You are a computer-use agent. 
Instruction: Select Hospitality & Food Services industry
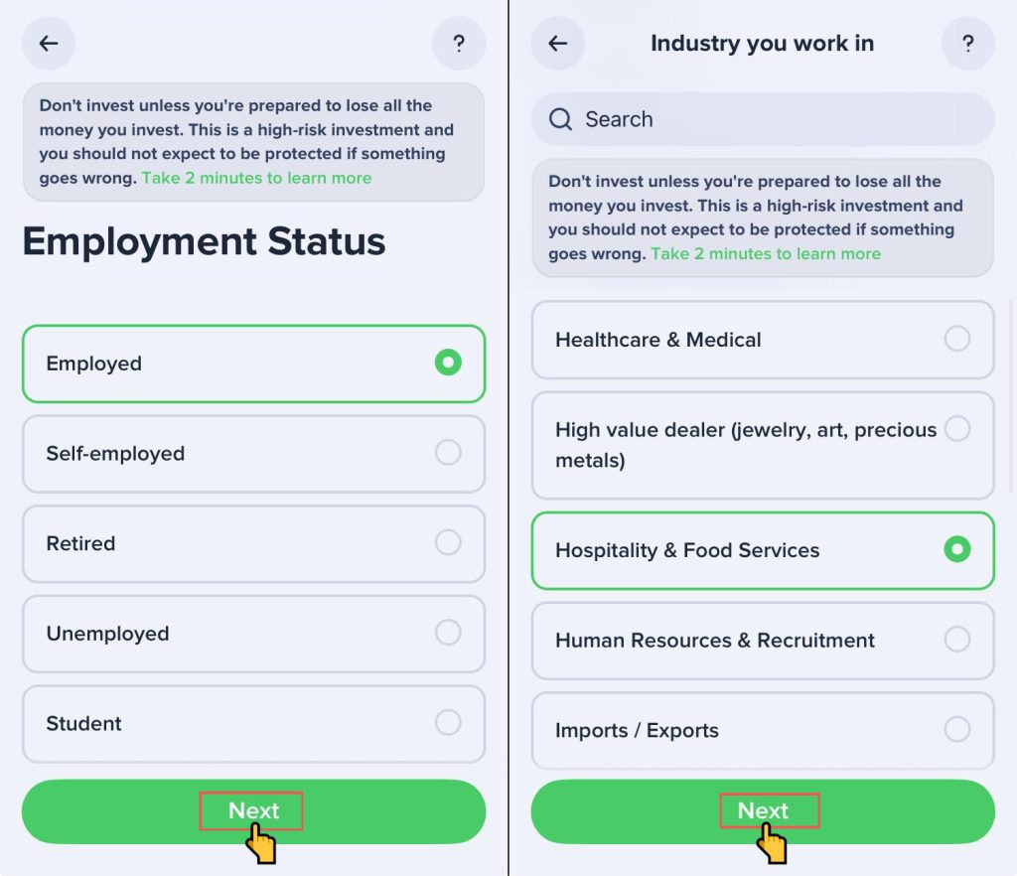coord(956,549)
